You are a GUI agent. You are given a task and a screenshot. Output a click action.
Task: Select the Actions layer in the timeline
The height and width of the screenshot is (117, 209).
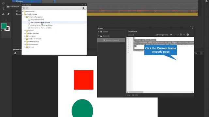(27, 1)
